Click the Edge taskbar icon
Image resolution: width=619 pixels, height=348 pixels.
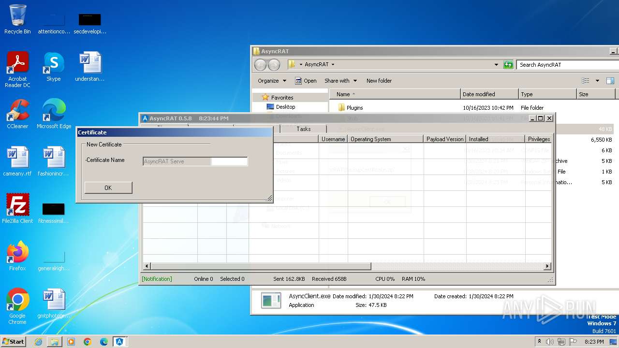tap(103, 342)
